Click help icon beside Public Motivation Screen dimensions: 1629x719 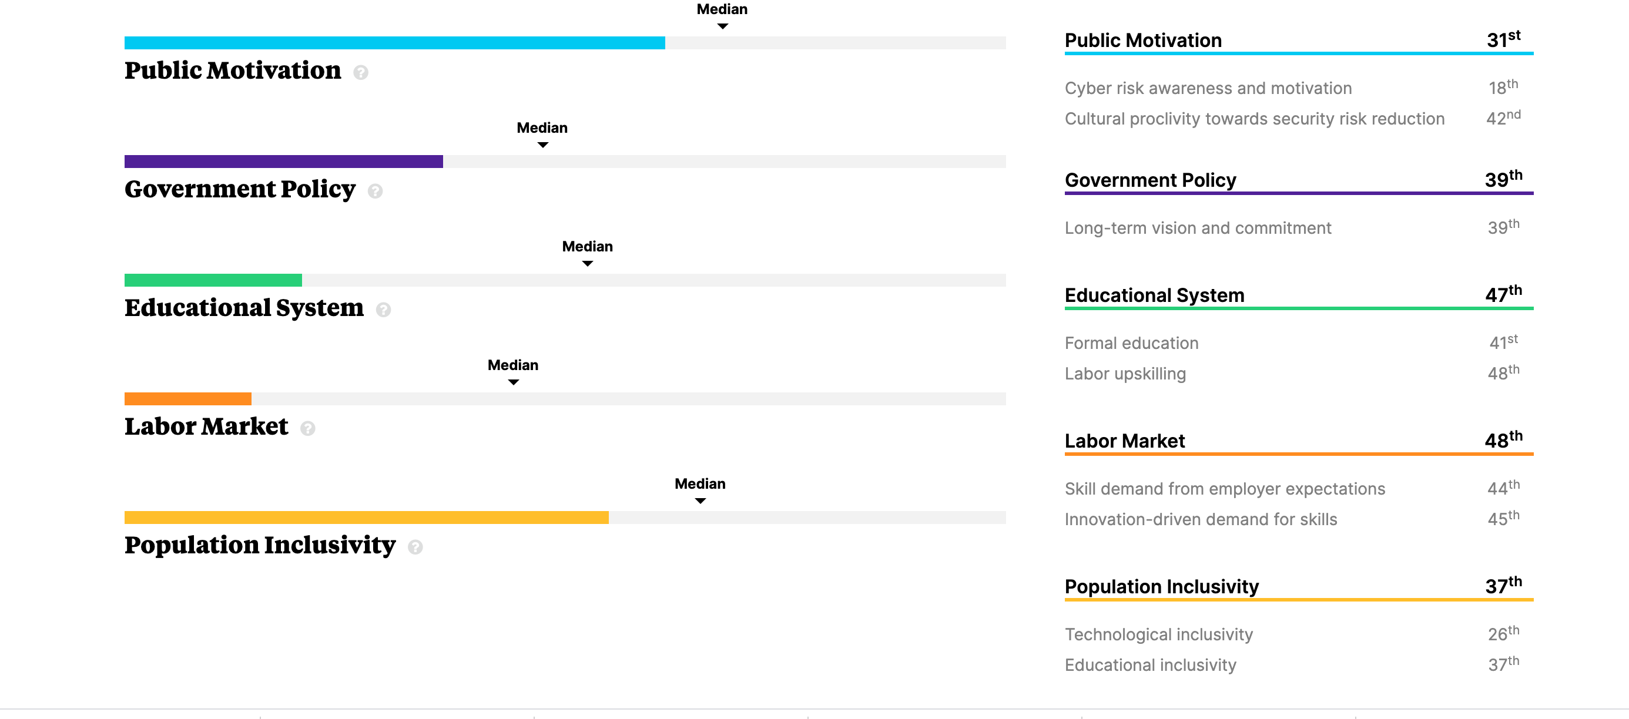(x=360, y=73)
